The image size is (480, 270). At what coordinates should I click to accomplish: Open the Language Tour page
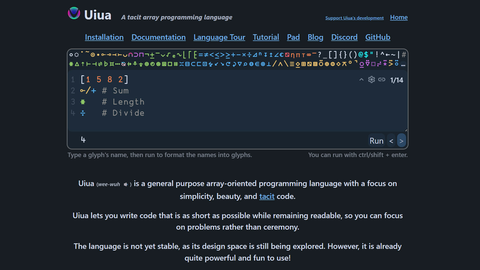219,37
